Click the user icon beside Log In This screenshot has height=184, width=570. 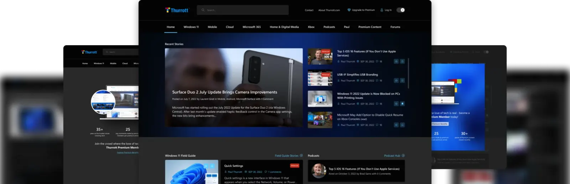pyautogui.click(x=382, y=10)
